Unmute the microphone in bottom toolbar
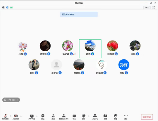The height and width of the screenshot is (121, 158). 5,117
